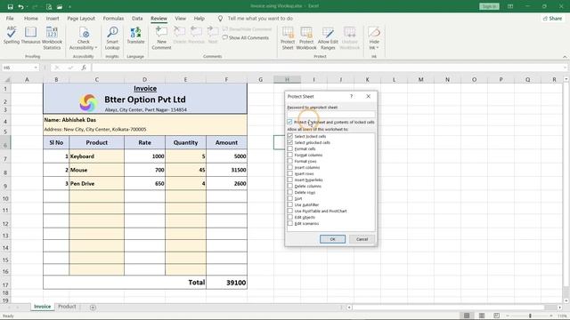Click the formula bar input

point(329,68)
